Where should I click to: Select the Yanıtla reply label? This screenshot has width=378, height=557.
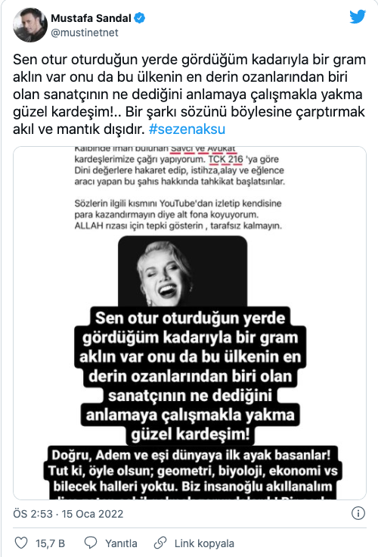pyautogui.click(x=121, y=543)
